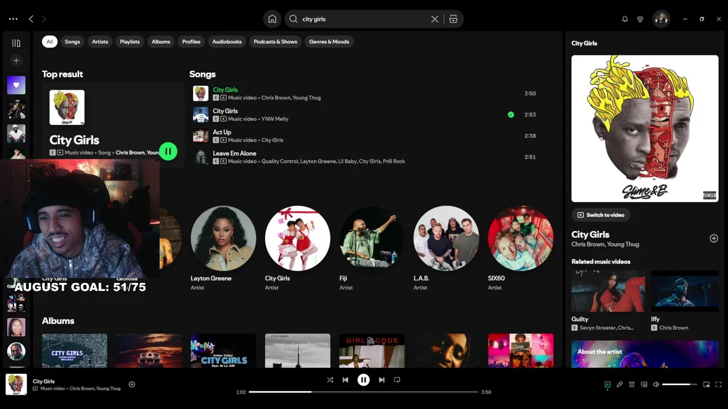Filter results by Podcasts & Shows
Screen dimensions: 728x409
coord(275,41)
